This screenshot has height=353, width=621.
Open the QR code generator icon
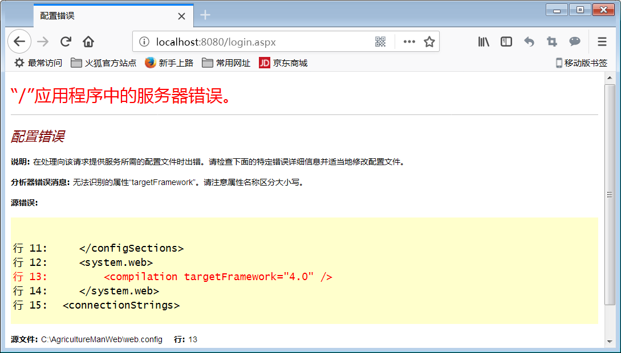point(380,42)
